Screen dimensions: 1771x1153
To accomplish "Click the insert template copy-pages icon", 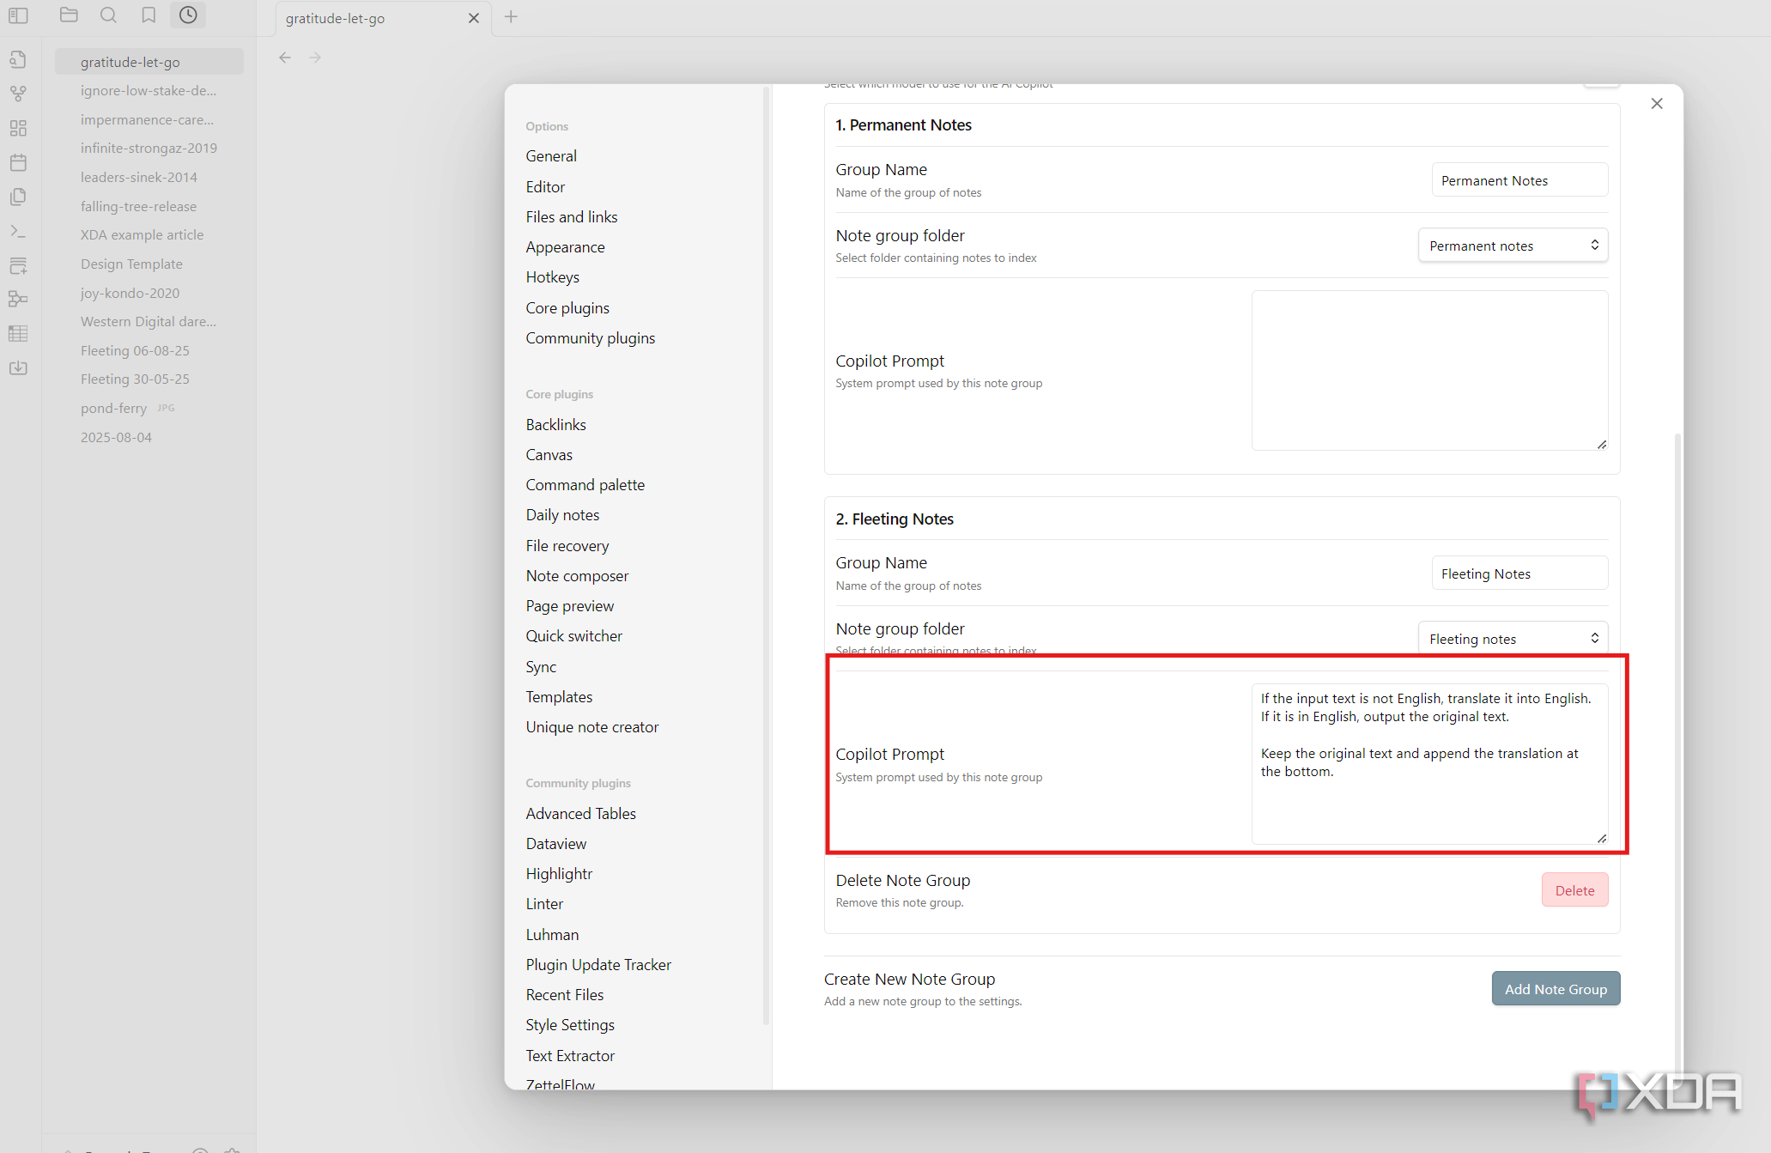I will [18, 197].
